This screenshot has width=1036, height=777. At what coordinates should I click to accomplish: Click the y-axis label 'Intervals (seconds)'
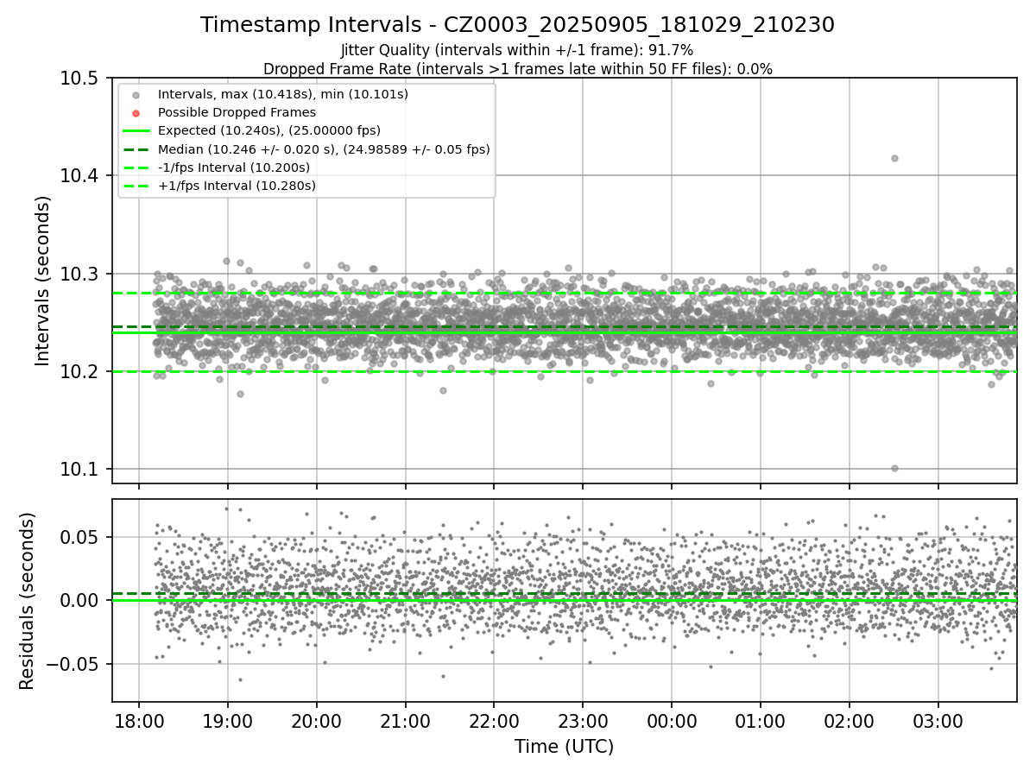[x=43, y=281]
